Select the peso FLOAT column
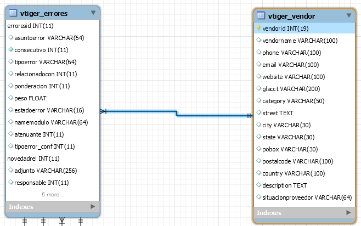The image size is (361, 226). pyautogui.click(x=53, y=98)
